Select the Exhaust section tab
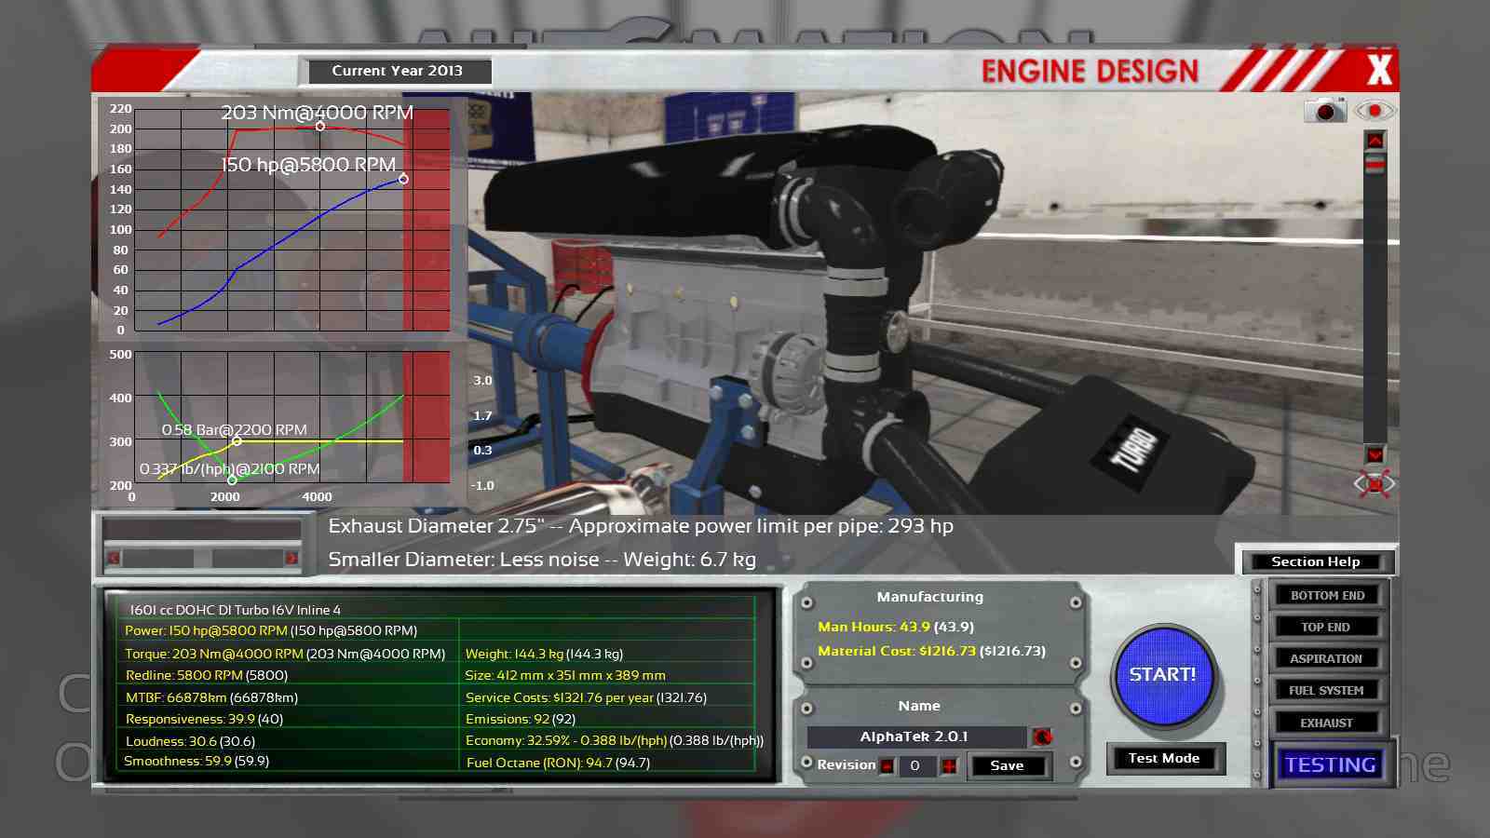Image resolution: width=1490 pixels, height=838 pixels. 1326,723
